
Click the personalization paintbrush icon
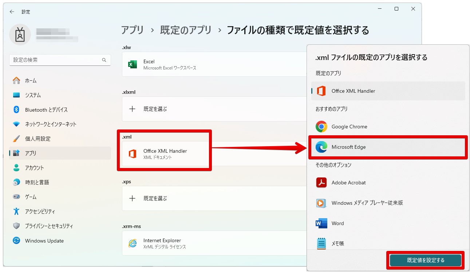click(16, 139)
